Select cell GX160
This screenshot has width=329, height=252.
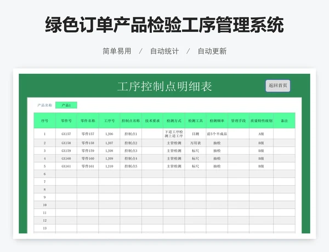point(66,158)
